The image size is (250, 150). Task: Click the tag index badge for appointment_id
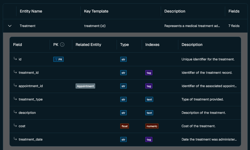[x=149, y=86]
